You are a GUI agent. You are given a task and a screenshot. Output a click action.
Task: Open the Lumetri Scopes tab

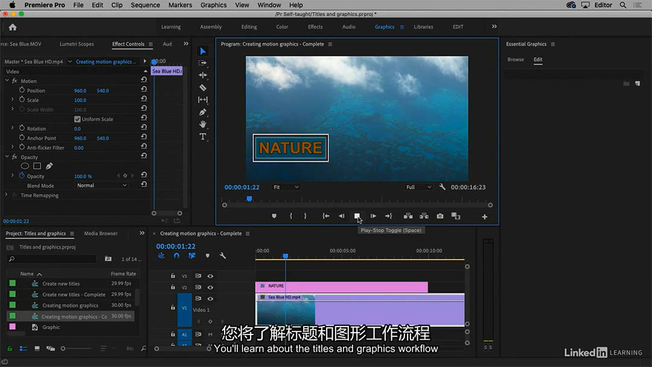click(77, 43)
